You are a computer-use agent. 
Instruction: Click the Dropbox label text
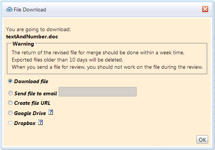point(25,123)
